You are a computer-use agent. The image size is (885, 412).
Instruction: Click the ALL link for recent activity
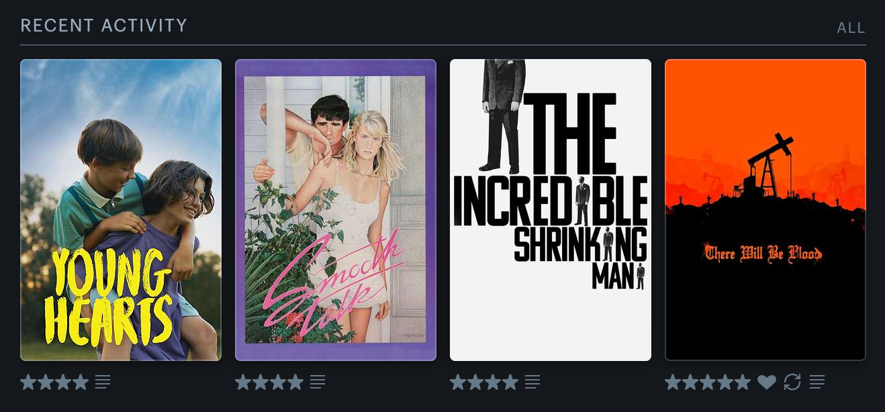tap(851, 28)
